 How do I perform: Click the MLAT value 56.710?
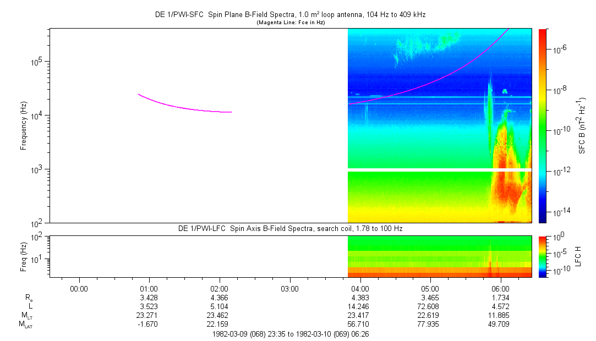point(360,324)
